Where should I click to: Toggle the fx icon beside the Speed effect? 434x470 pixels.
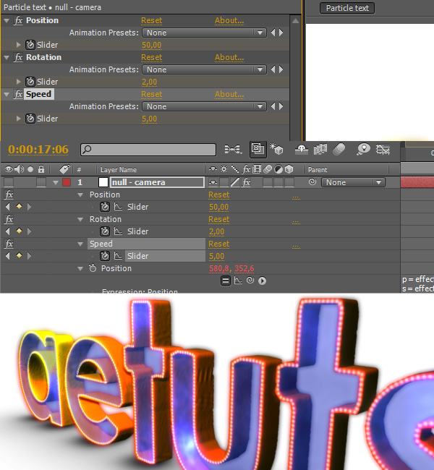(x=18, y=94)
